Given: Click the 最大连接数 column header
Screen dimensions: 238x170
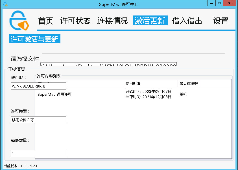Looking at the screenshot, I should [189, 83].
